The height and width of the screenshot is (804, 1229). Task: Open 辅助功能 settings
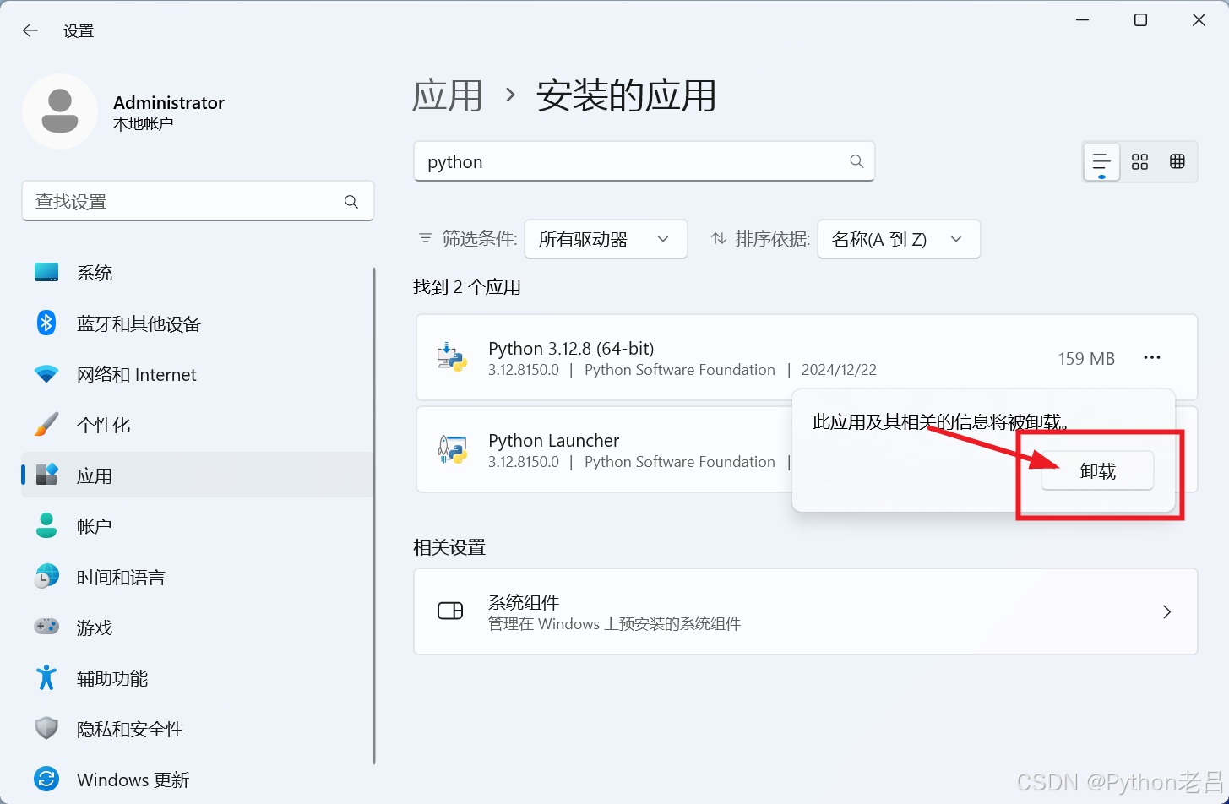(196, 678)
